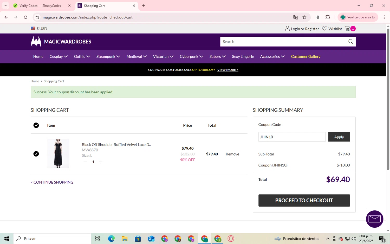
Task: Click the search magnifier icon
Action: 351,42
